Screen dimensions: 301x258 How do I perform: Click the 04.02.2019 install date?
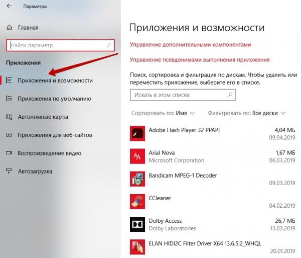pyautogui.click(x=282, y=206)
